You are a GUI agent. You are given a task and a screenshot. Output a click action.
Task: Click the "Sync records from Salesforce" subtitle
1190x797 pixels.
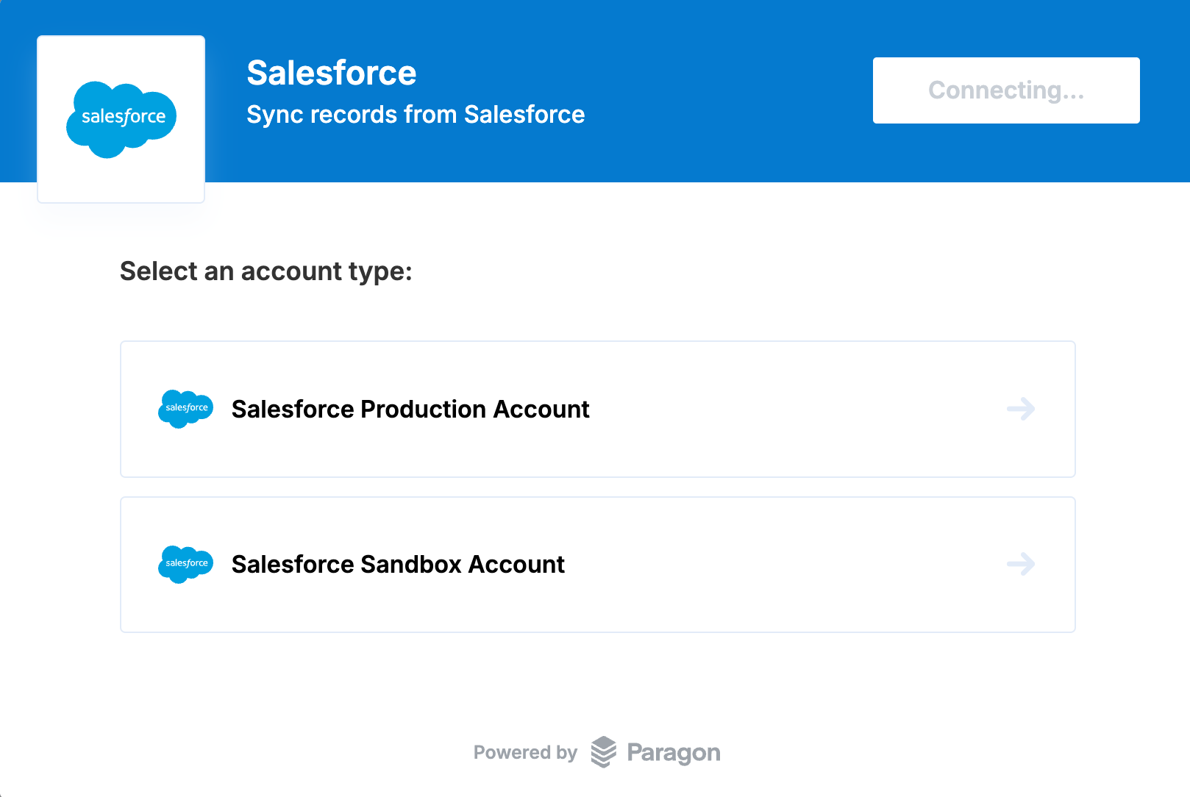tap(416, 115)
